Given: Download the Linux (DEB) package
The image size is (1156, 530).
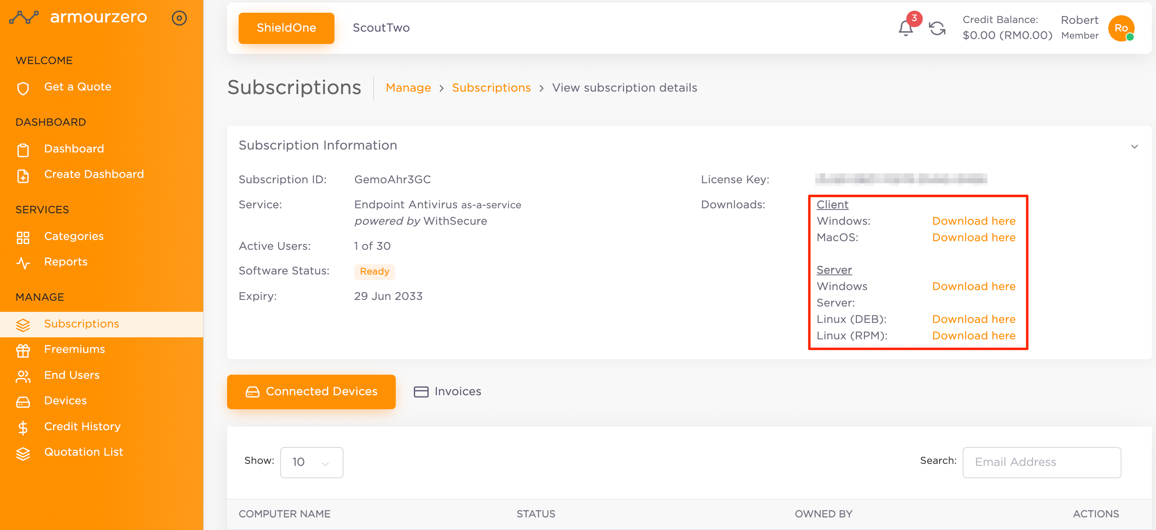Looking at the screenshot, I should click(x=973, y=319).
